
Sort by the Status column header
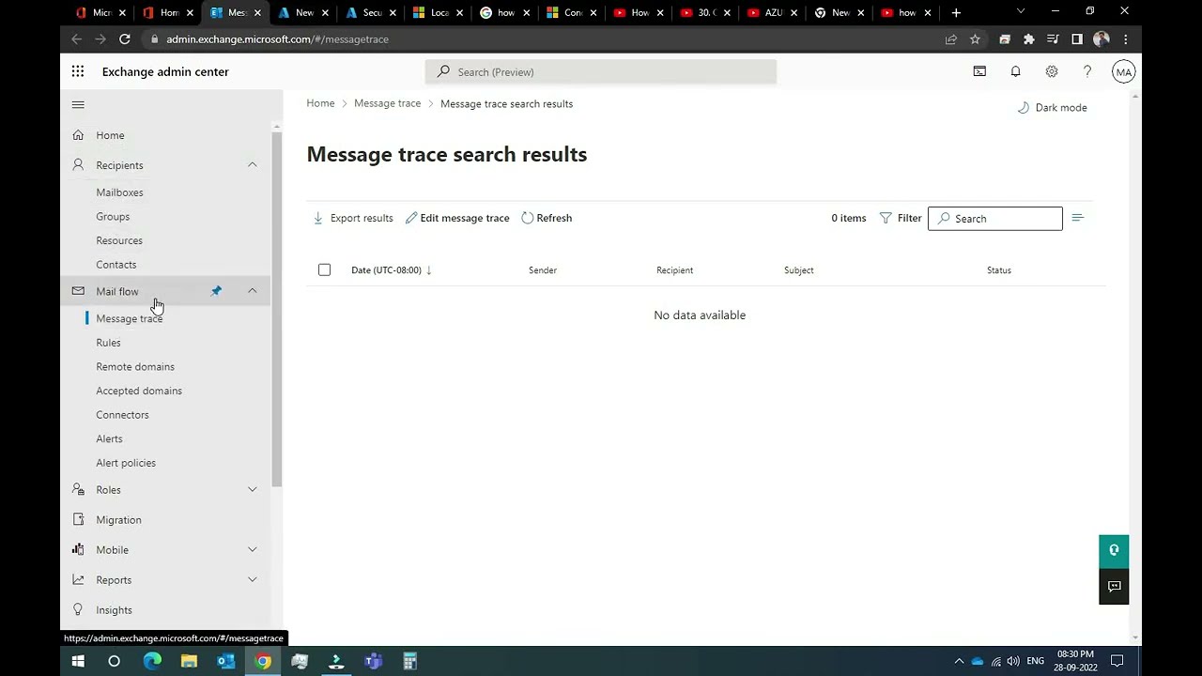999,270
